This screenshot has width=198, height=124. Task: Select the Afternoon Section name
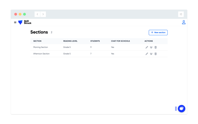[41, 54]
